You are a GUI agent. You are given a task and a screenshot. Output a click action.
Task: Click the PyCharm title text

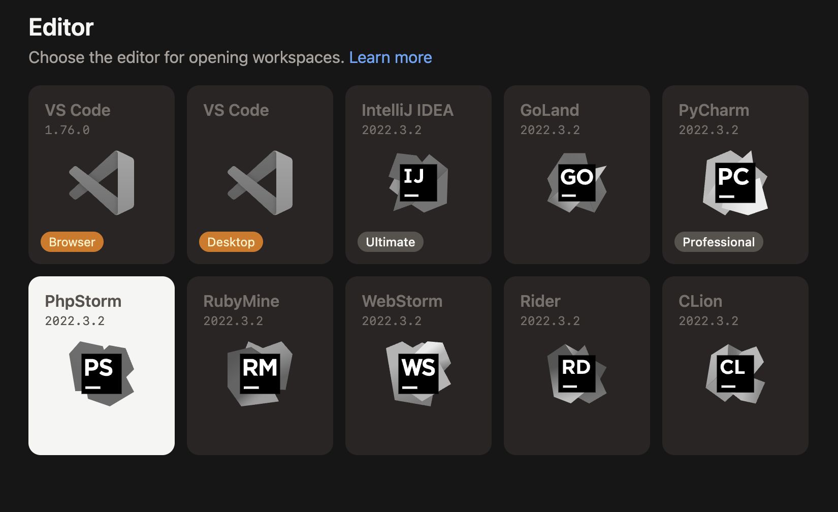pos(714,110)
